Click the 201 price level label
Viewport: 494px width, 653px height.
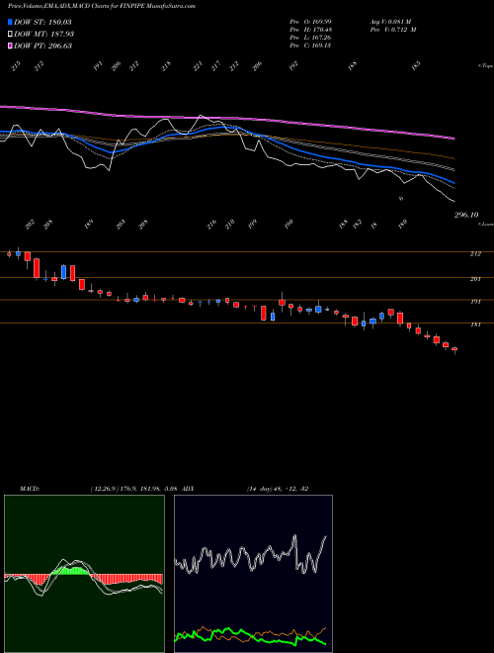coord(475,279)
